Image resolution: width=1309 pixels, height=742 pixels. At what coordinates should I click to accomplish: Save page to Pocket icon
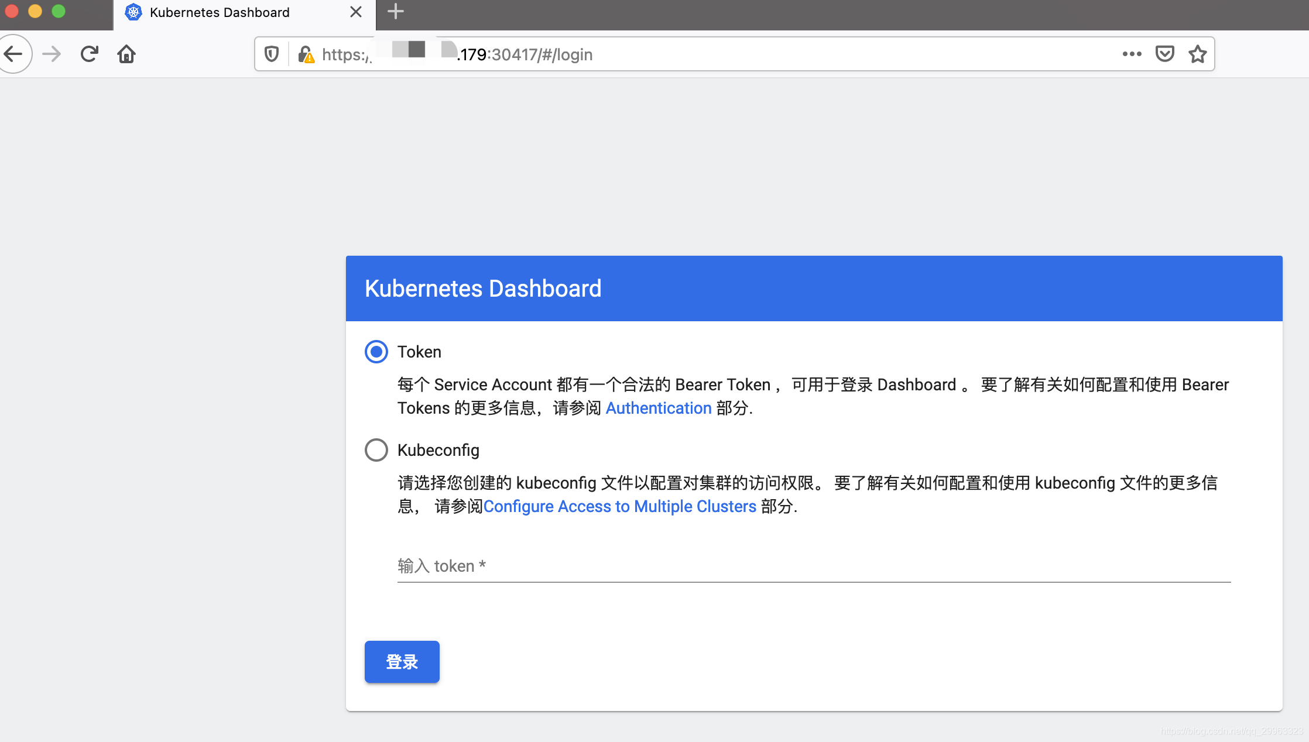1164,54
